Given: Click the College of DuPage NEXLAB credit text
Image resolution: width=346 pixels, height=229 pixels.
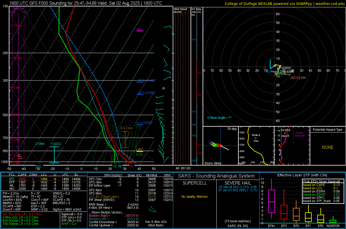Looking at the screenshot, I should point(284,4).
